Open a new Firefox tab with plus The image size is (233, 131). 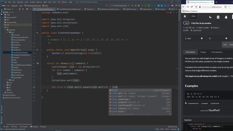click(x=216, y=2)
